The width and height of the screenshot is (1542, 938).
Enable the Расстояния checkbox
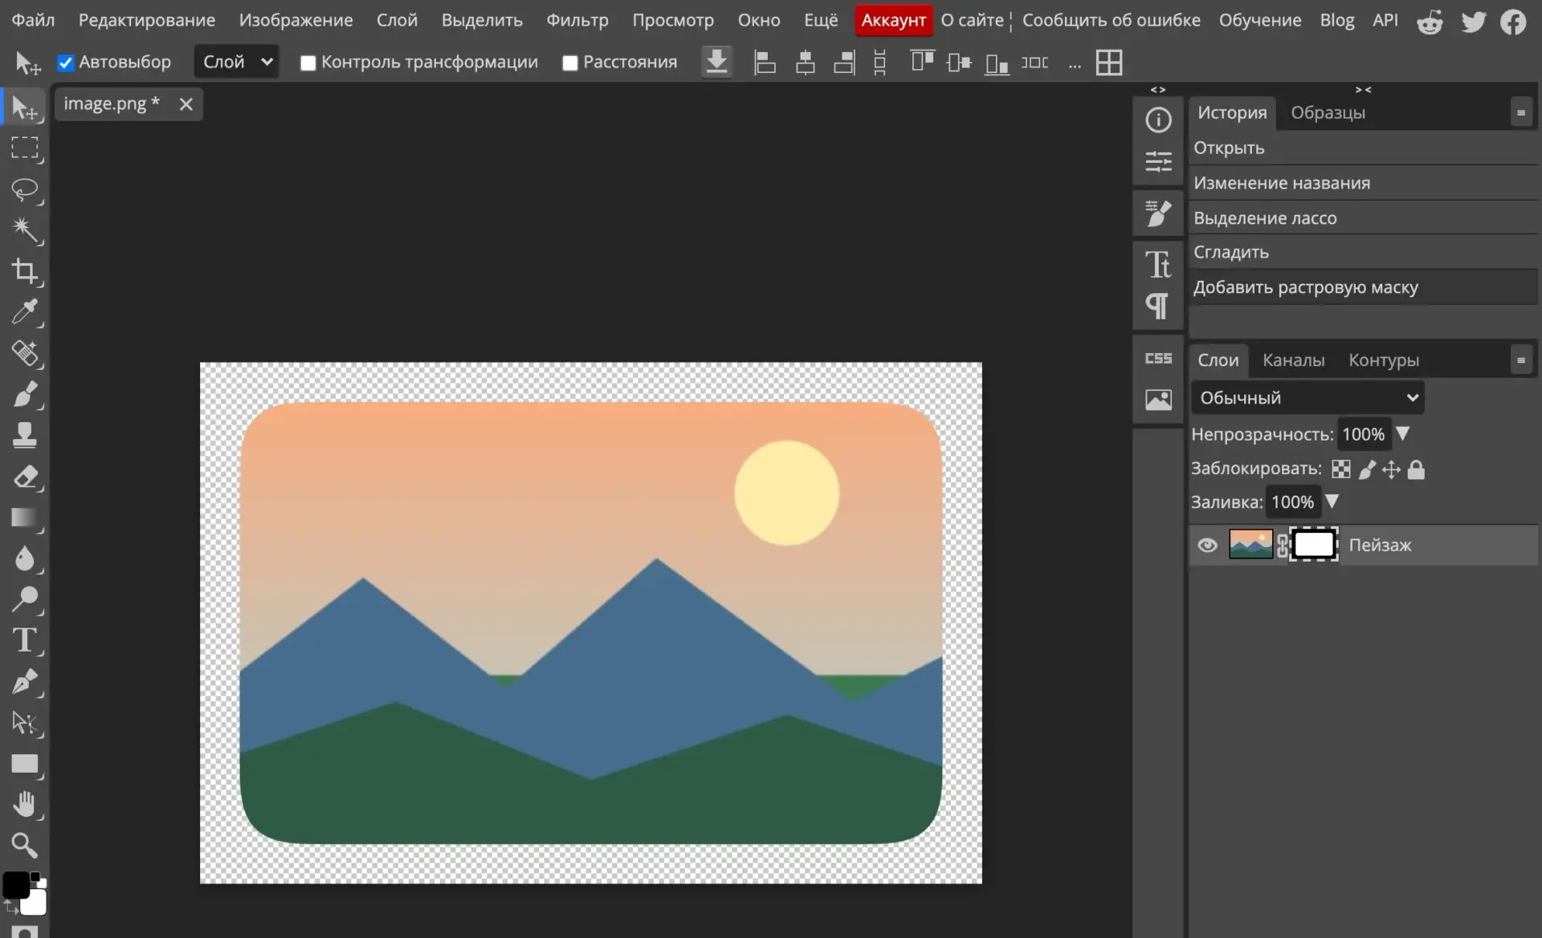pos(570,63)
